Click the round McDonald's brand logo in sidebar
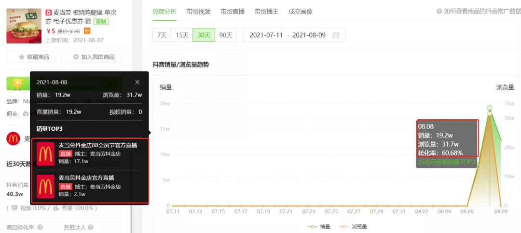Screen dimensions: 521x233 click(x=14, y=138)
